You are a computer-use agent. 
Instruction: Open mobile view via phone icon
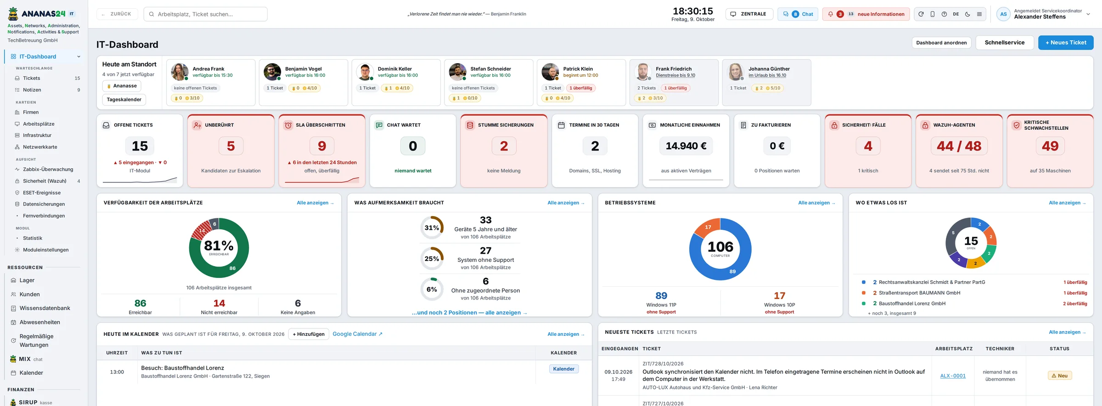coord(933,14)
